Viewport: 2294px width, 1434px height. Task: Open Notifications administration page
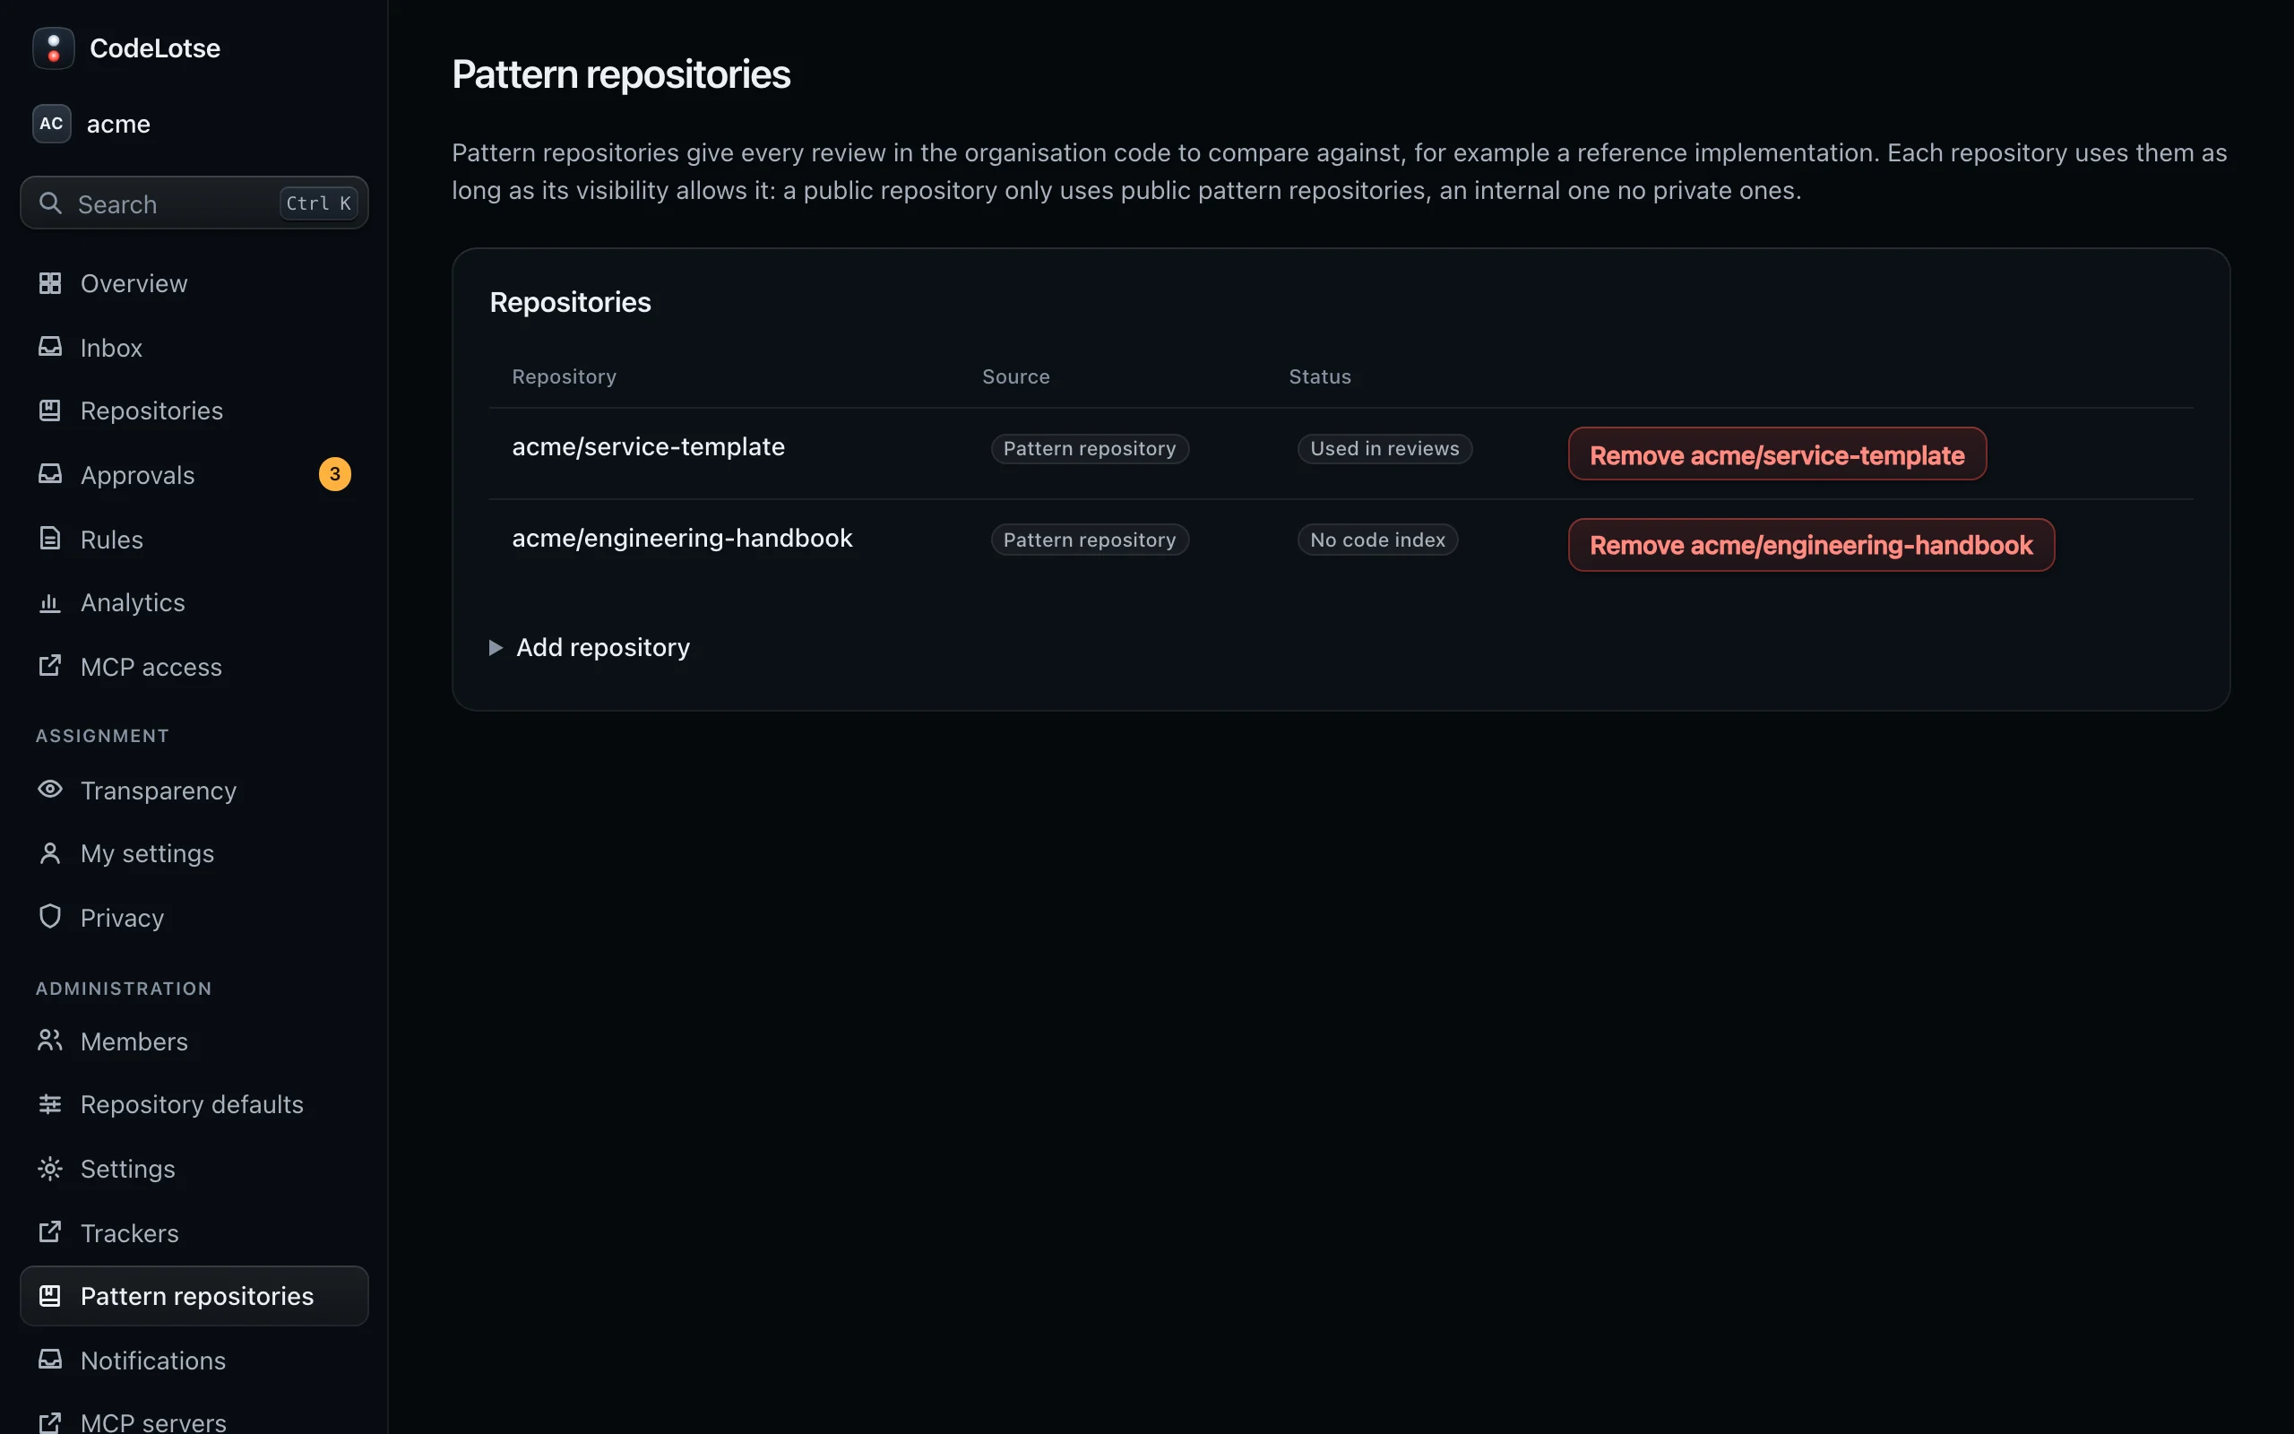tap(194, 1360)
